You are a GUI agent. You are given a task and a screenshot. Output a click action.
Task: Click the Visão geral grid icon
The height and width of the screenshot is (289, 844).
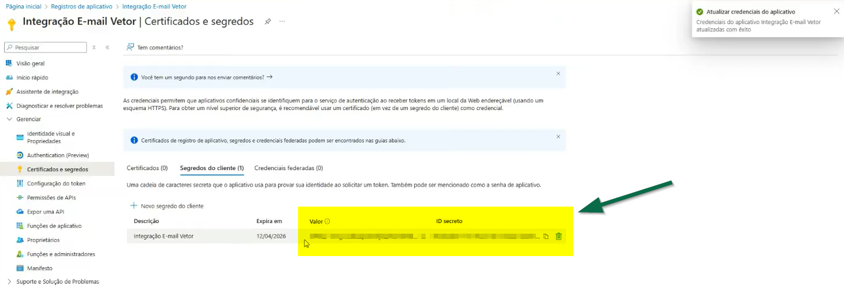(9, 64)
